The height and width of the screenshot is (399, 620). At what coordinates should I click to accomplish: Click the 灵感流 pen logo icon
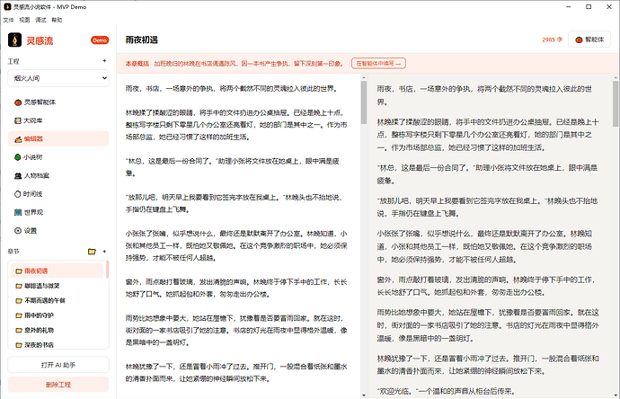pyautogui.click(x=15, y=40)
